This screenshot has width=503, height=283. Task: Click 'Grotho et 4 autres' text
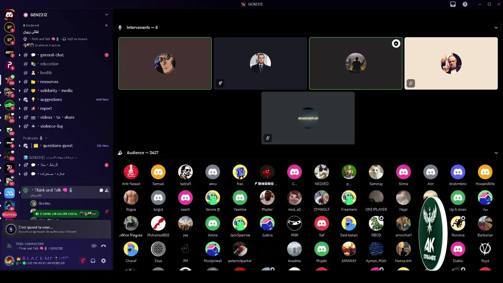tap(48, 45)
